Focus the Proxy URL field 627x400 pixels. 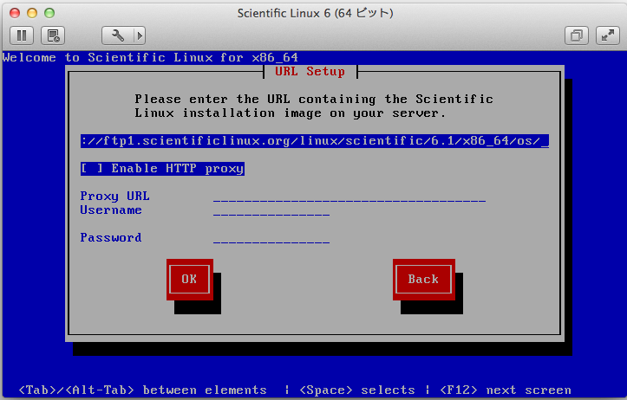coord(349,197)
